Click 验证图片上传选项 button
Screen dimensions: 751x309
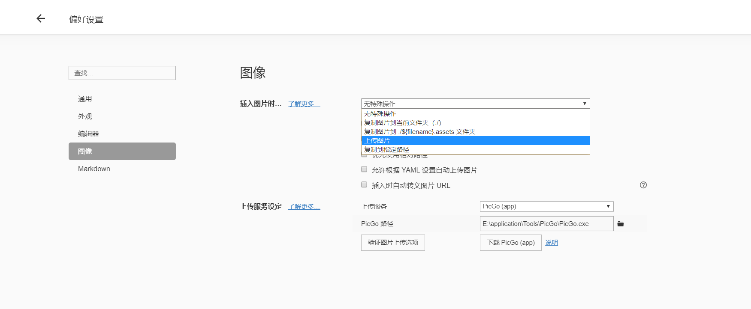click(x=393, y=243)
